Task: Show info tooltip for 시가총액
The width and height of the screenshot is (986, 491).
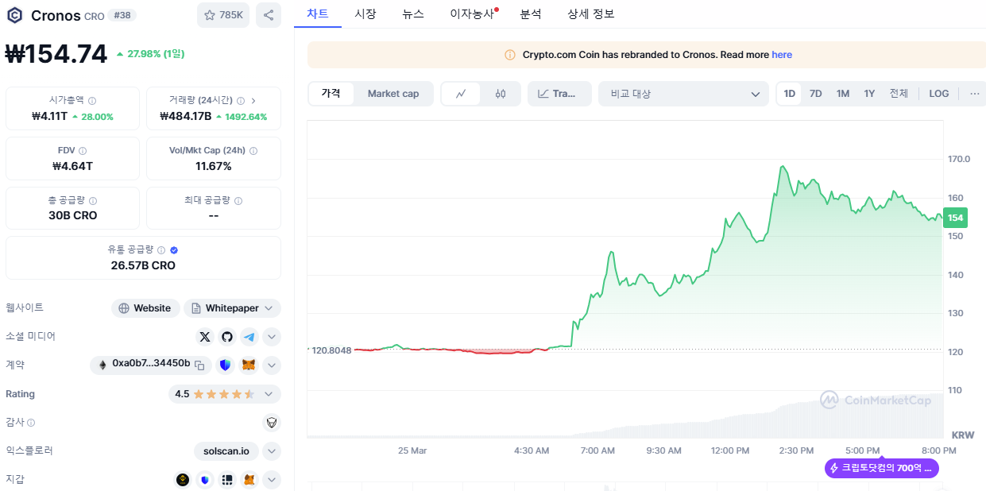Action: click(92, 101)
